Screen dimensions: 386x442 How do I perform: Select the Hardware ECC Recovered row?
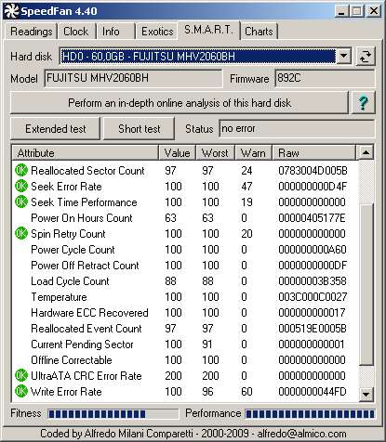185,312
